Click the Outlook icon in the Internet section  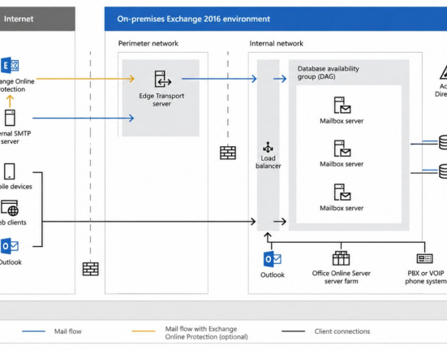click(10, 246)
